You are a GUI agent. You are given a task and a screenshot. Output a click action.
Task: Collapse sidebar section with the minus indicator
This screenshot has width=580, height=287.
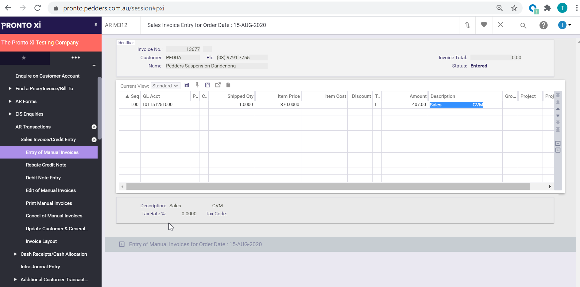click(94, 65)
